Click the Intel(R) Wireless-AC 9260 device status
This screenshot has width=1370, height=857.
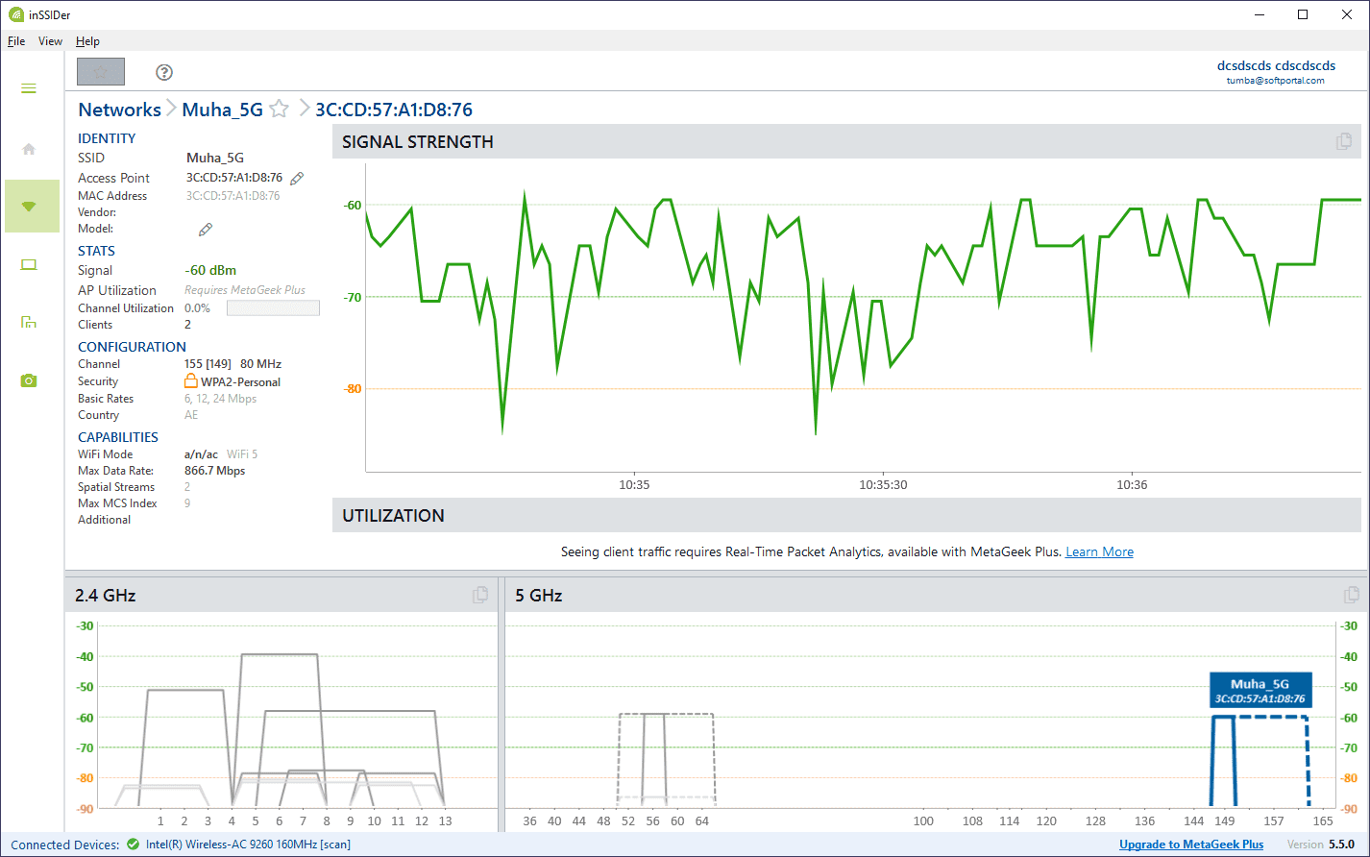tap(248, 845)
